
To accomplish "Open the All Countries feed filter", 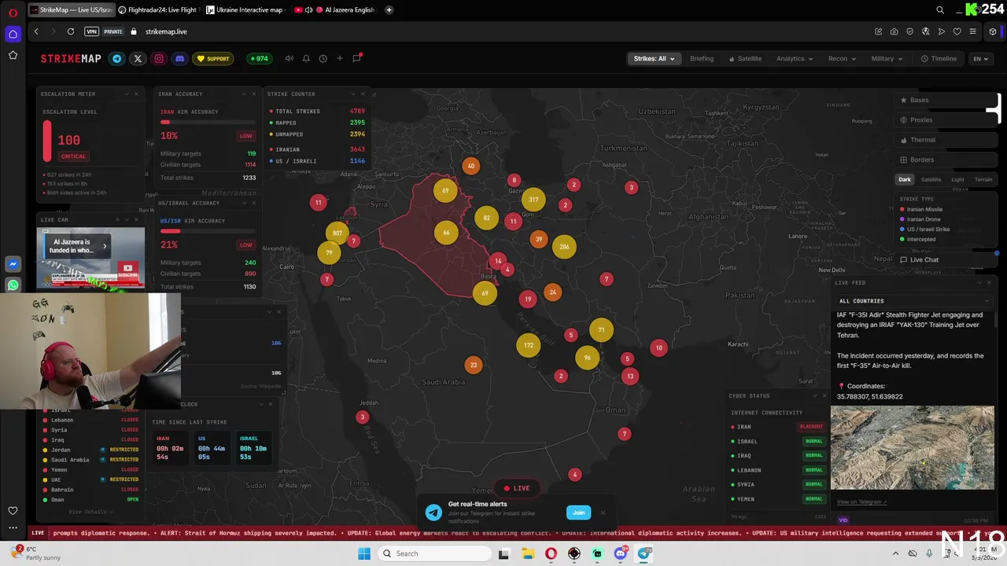I will (x=913, y=300).
